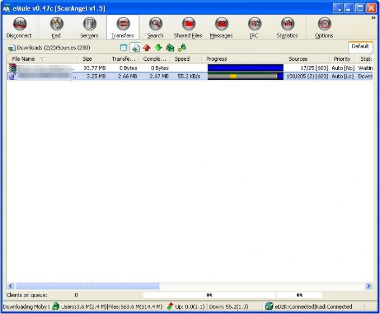The width and height of the screenshot is (380, 314).
Task: Click the 100/205 (2) [600] sources cell
Action: [307, 76]
